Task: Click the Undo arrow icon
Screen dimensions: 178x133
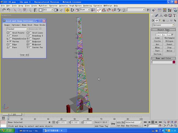Action: tap(4, 10)
